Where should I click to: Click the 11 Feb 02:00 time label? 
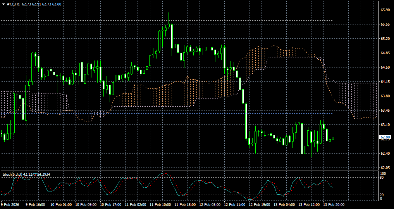pyautogui.click(x=136, y=205)
